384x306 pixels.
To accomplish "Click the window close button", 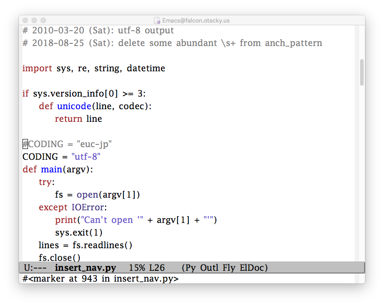I will (x=25, y=20).
